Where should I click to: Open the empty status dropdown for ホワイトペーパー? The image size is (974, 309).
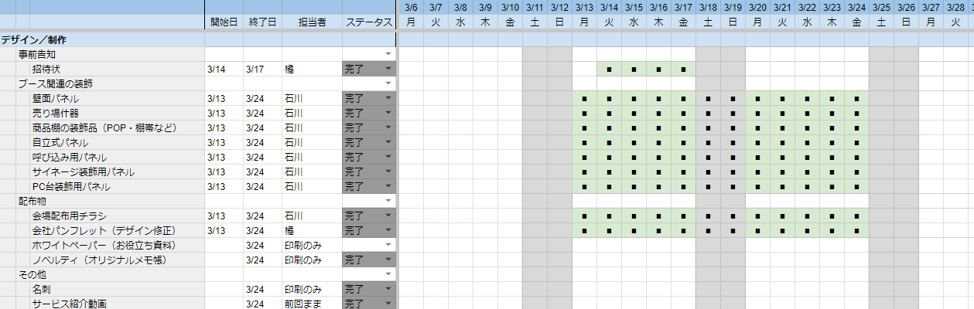(x=388, y=246)
